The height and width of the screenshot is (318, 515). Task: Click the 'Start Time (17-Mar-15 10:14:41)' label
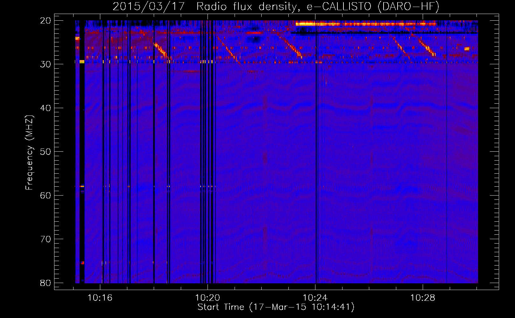pyautogui.click(x=276, y=307)
